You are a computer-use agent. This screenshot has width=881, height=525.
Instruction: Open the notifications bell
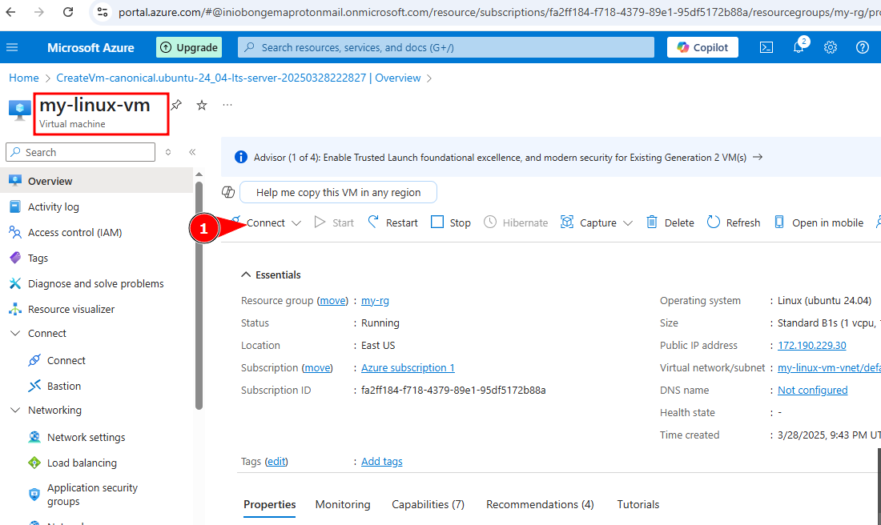point(799,48)
